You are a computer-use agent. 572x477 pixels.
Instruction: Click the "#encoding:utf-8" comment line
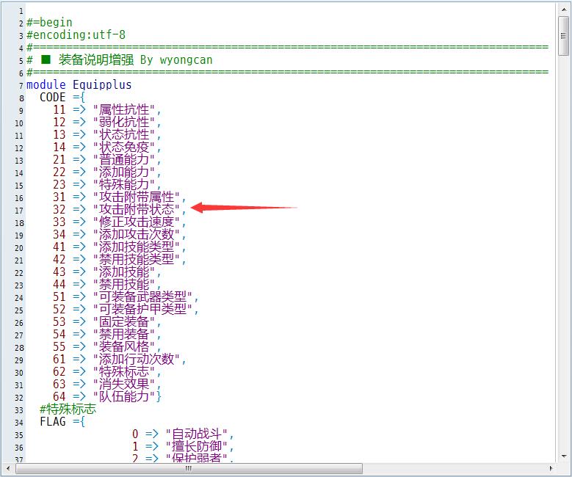[x=76, y=35]
